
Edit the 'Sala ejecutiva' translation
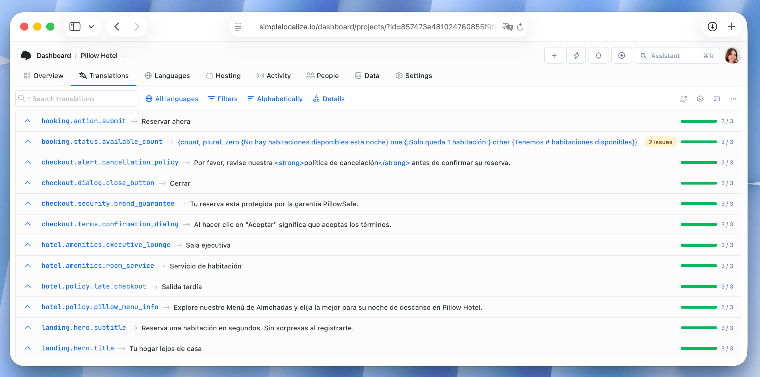coord(208,245)
